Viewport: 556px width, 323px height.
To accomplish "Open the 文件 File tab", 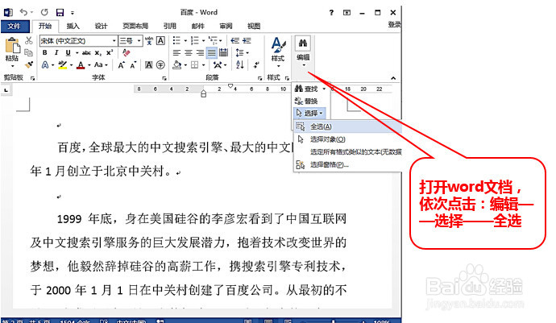I will click(x=14, y=26).
